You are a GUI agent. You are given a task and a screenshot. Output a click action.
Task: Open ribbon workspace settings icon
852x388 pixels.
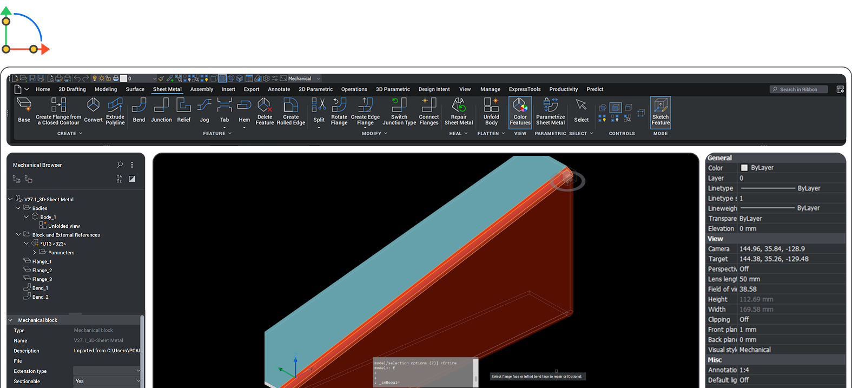(840, 89)
